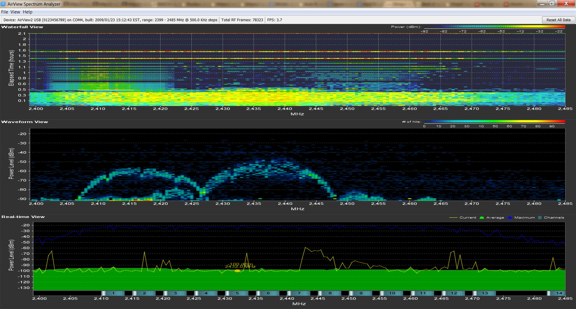Open the View menu
The width and height of the screenshot is (576, 309).
point(15,12)
